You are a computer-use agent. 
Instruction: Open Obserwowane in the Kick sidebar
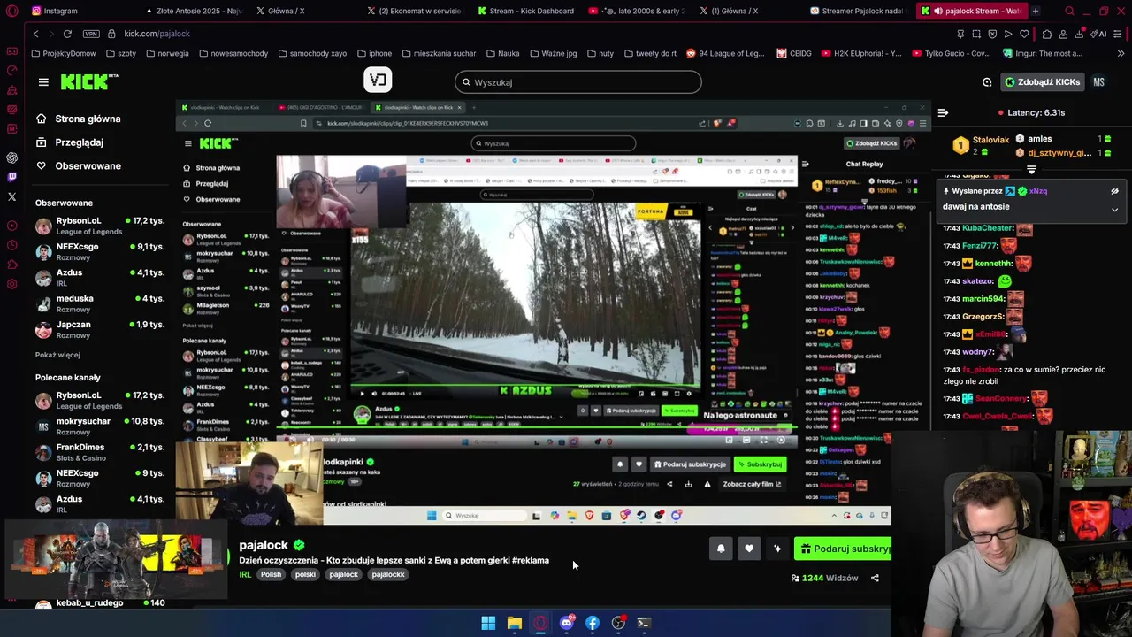pyautogui.click(x=78, y=166)
